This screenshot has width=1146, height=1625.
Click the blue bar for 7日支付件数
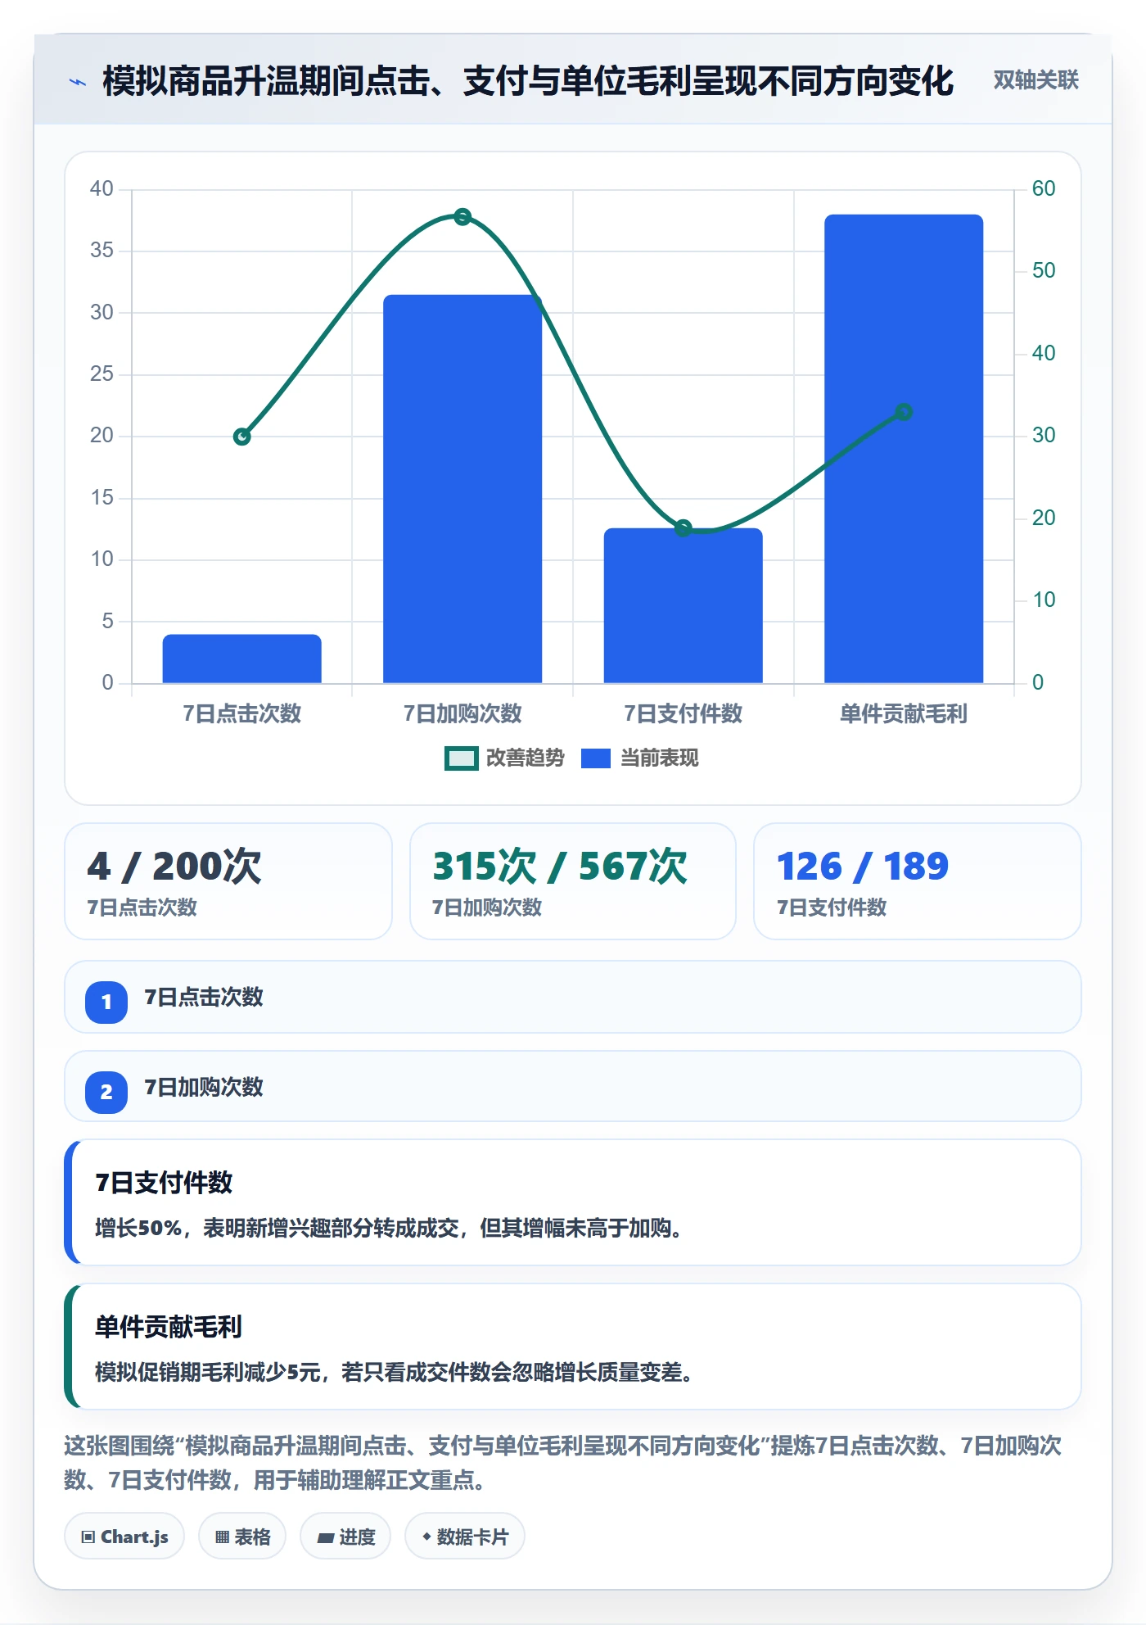point(683,605)
